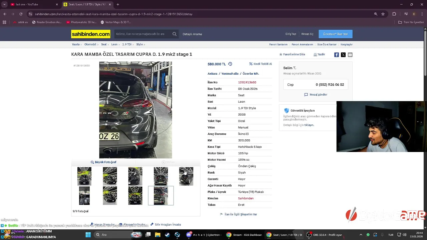Show hidden system tray icons chevron
Viewport: 427px width, 240px height.
pyautogui.click(x=361, y=235)
